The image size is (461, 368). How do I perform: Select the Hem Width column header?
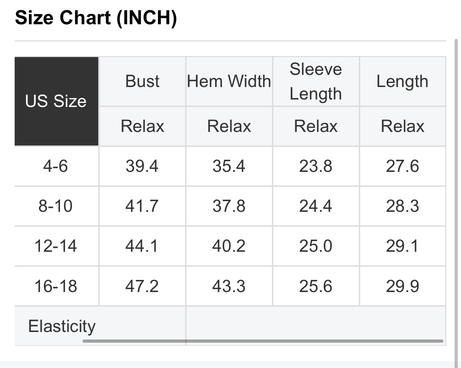click(x=229, y=81)
